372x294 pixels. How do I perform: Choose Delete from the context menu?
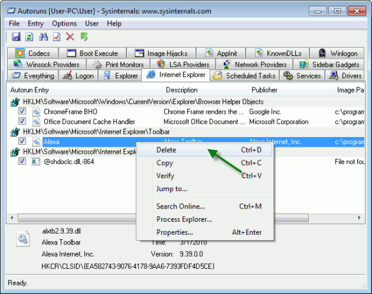pyautogui.click(x=205, y=150)
